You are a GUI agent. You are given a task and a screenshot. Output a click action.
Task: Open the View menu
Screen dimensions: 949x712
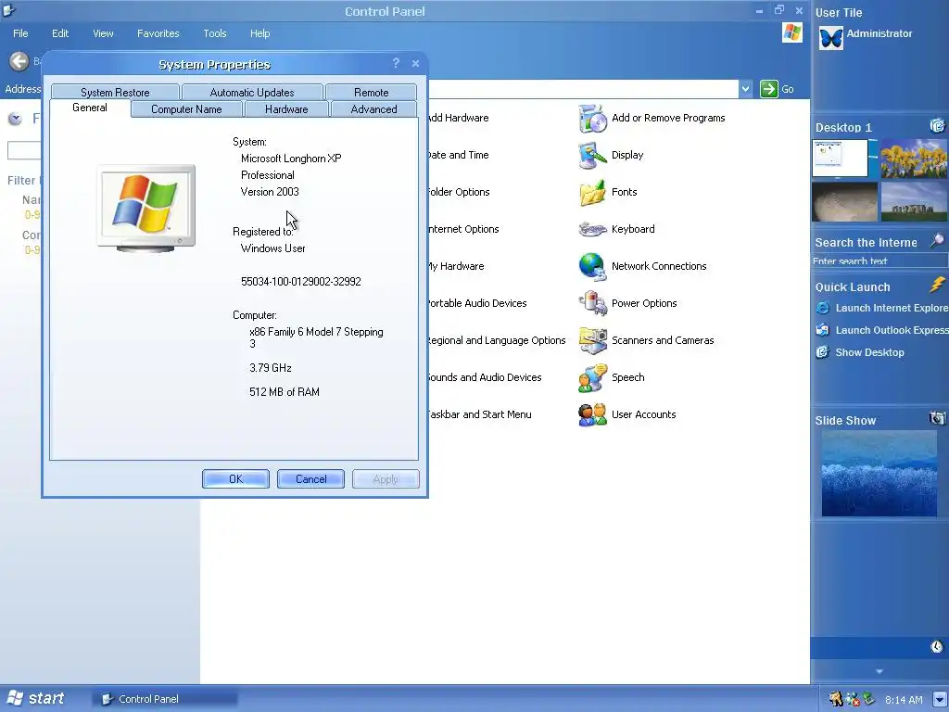click(103, 33)
